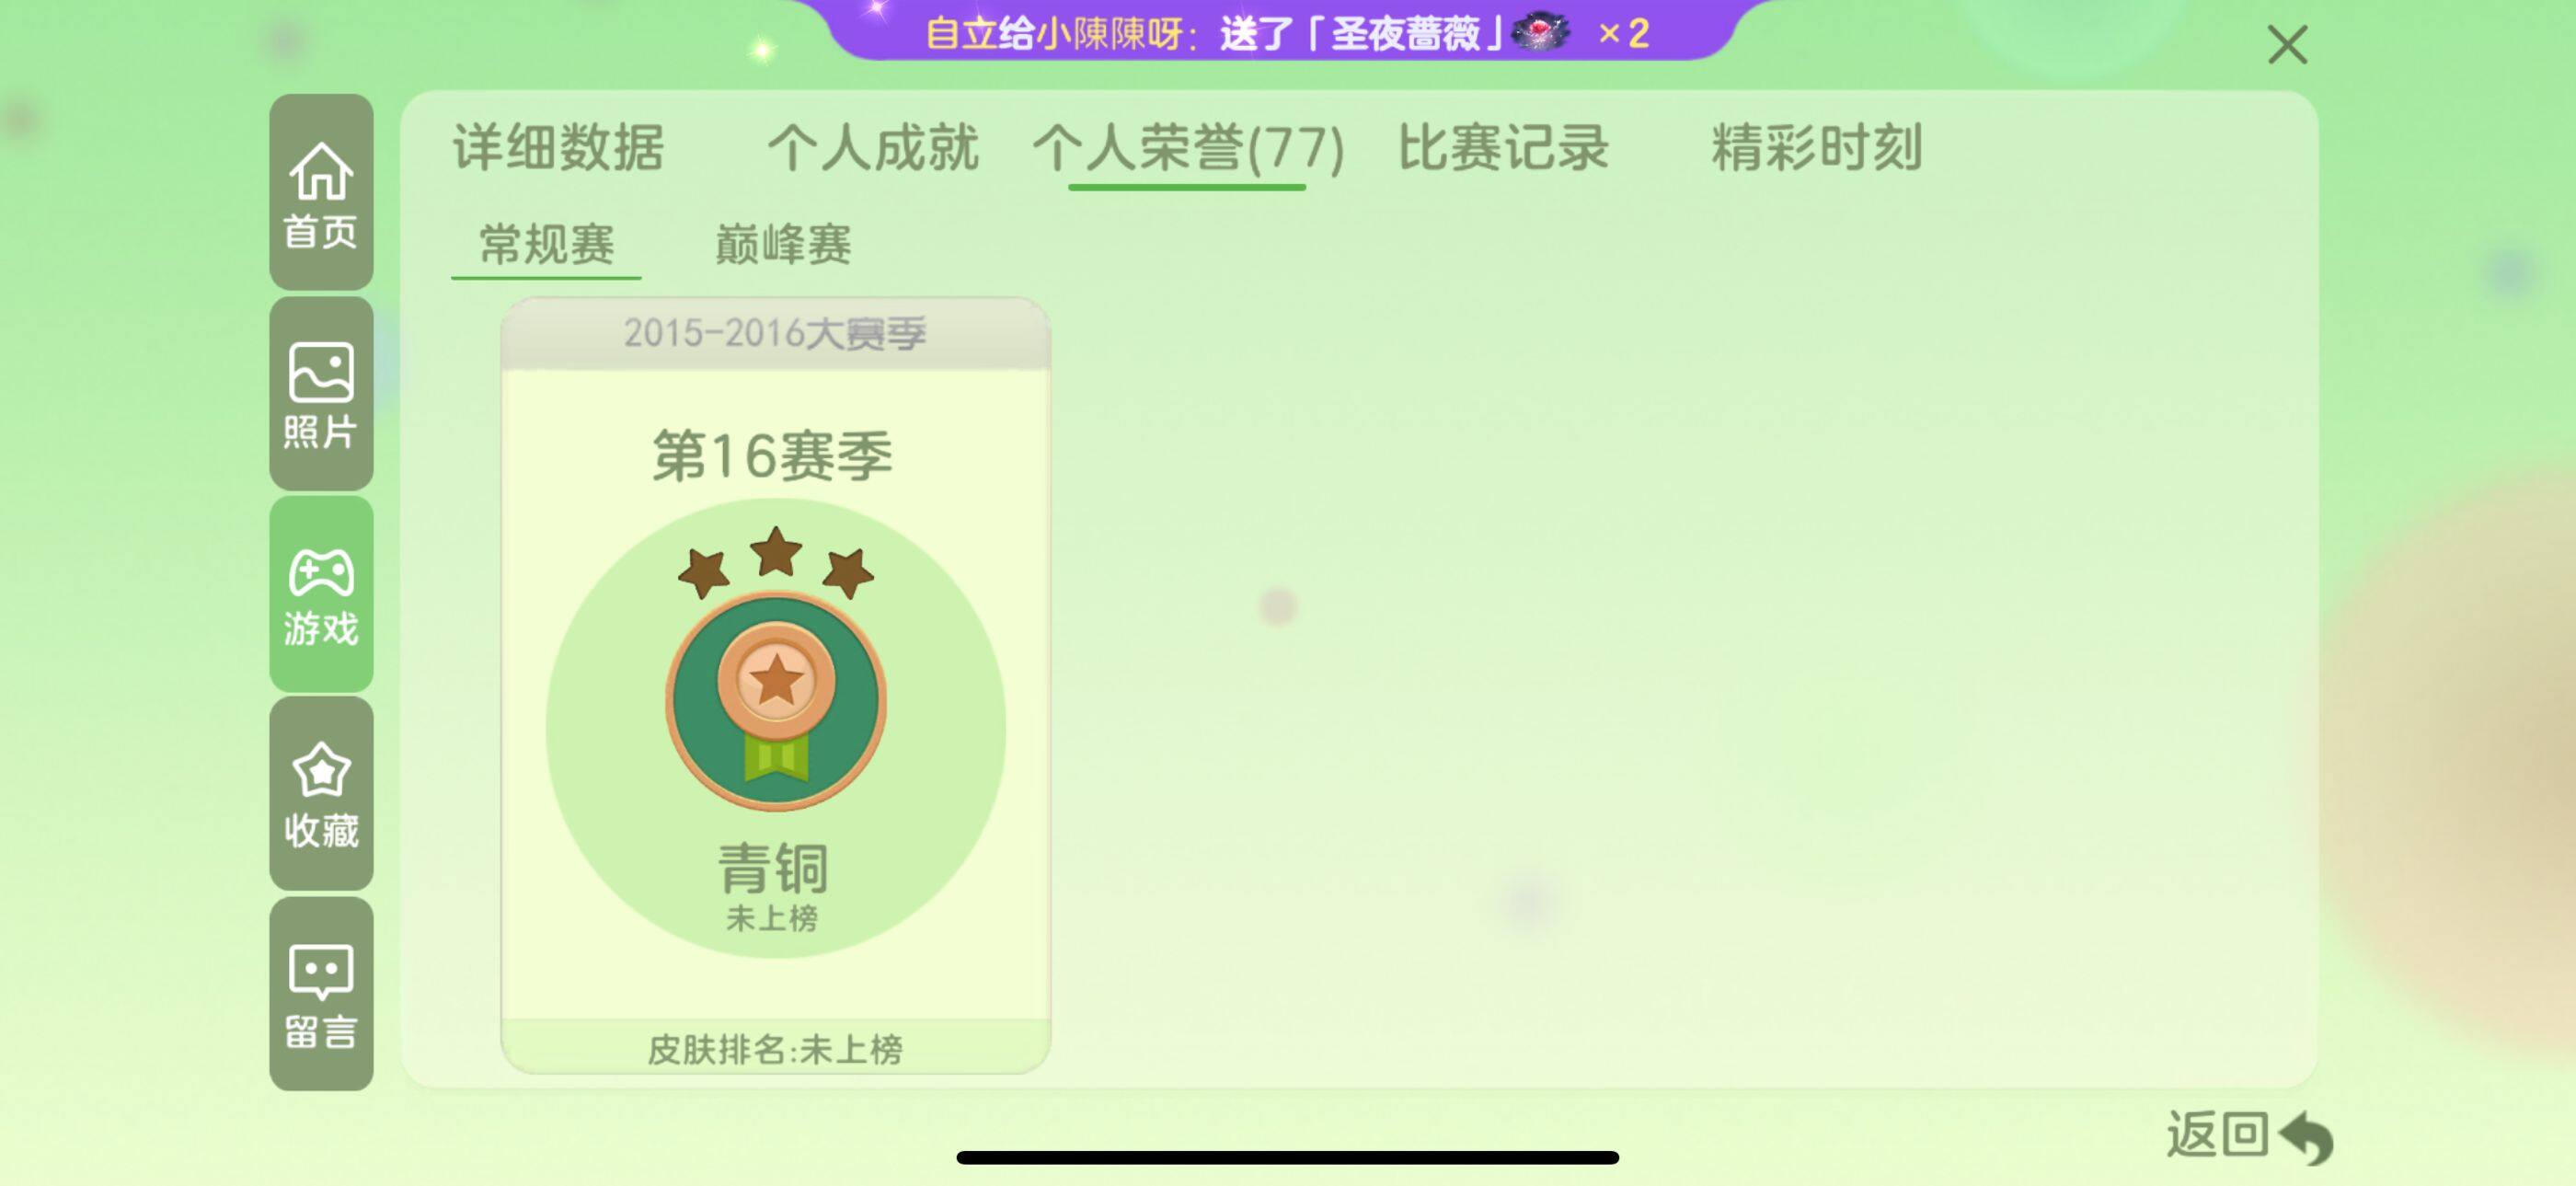
Task: Click the 2015-2016大赛季 card header
Action: [x=775, y=333]
